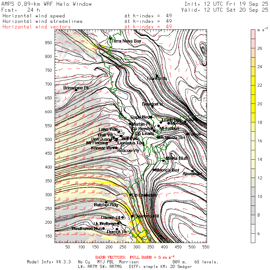Screen dimensions: 270x270
Task: Click the Mt Erebus station label
Action: [x=169, y=128]
